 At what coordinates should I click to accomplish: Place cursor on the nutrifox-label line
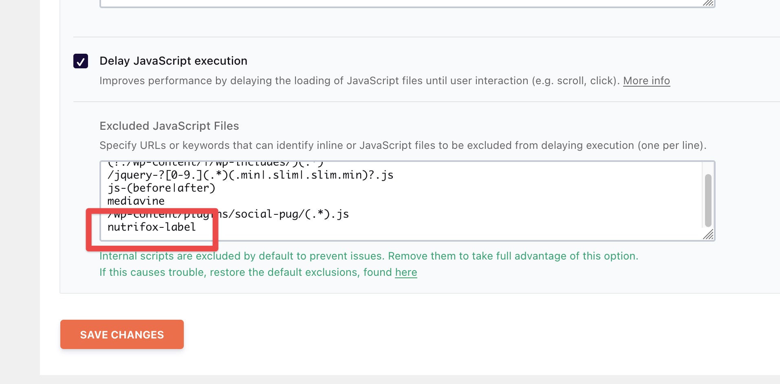(x=151, y=227)
